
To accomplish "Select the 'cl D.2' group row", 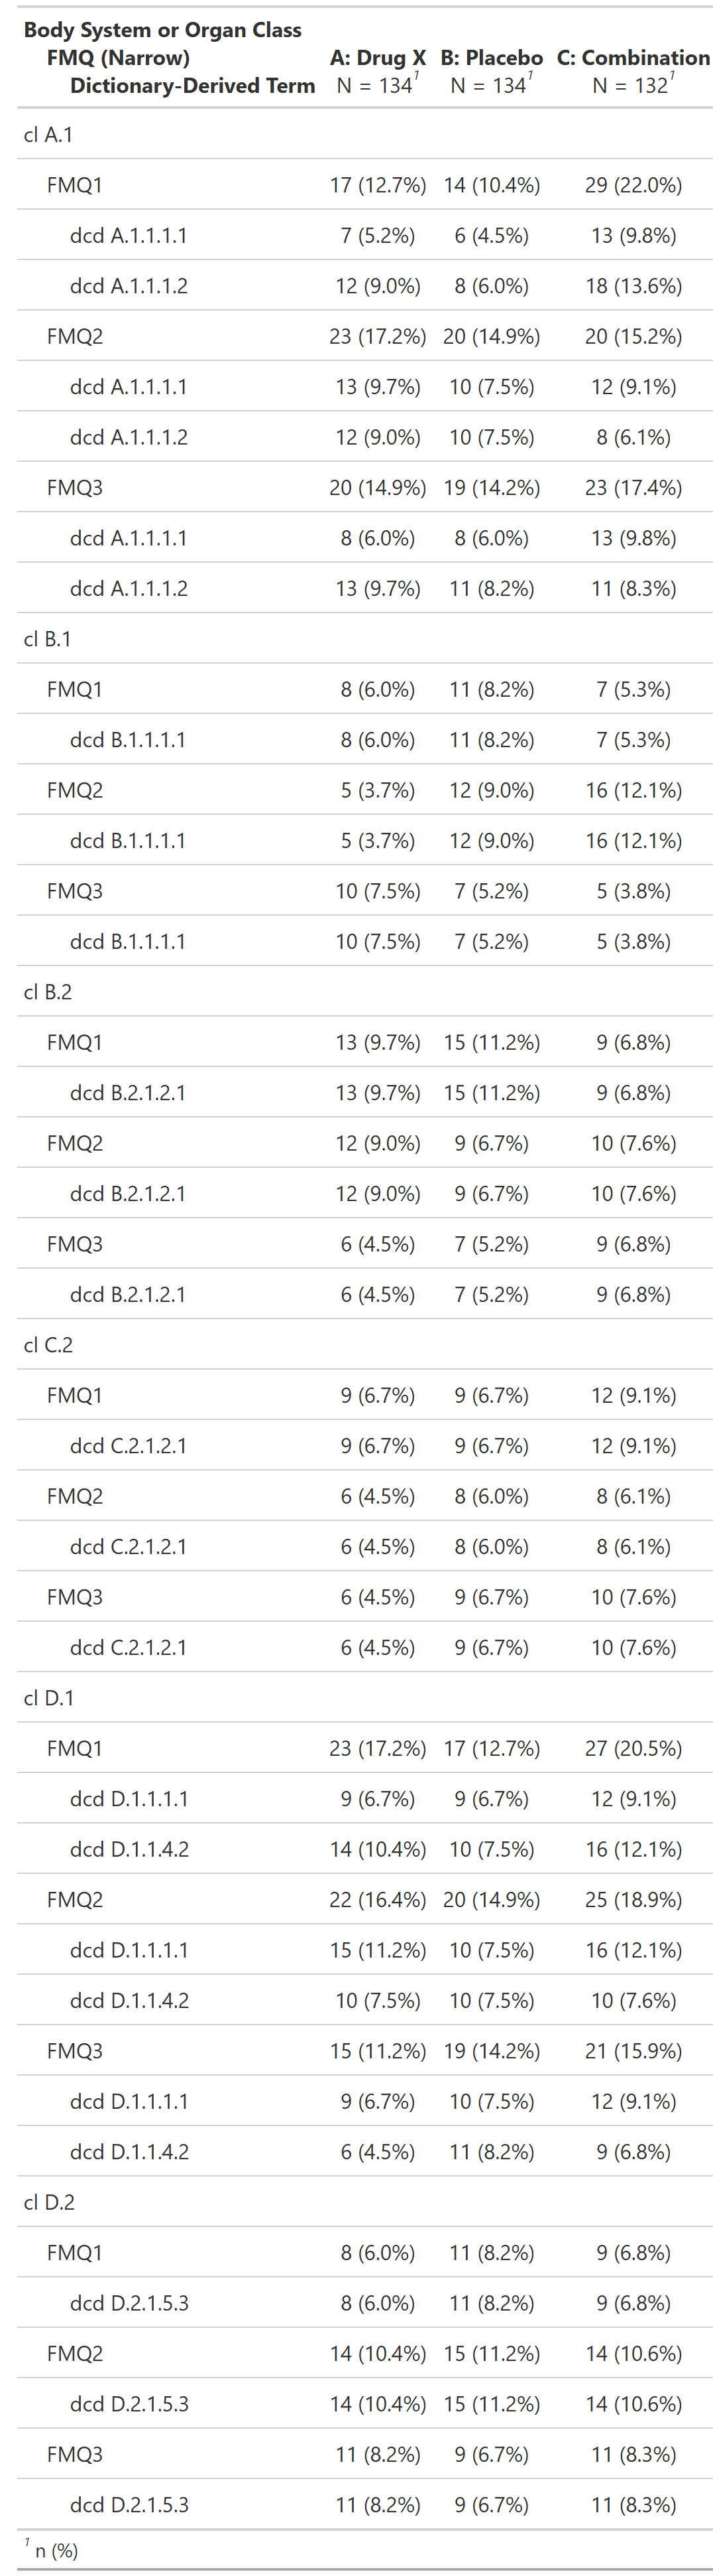I will point(364,2202).
